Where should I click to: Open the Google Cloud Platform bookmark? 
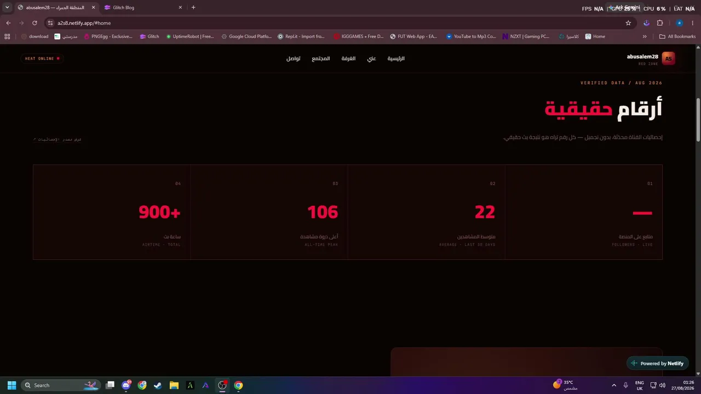(x=246, y=37)
